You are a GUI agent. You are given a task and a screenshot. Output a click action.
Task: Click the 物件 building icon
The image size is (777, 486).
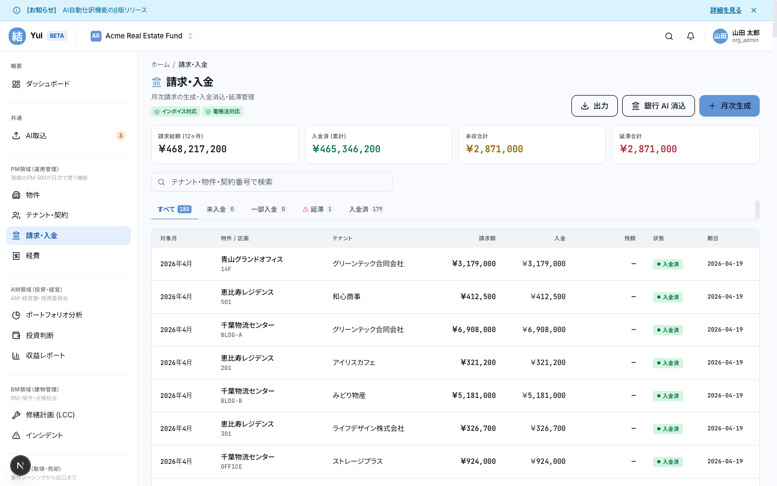16,195
